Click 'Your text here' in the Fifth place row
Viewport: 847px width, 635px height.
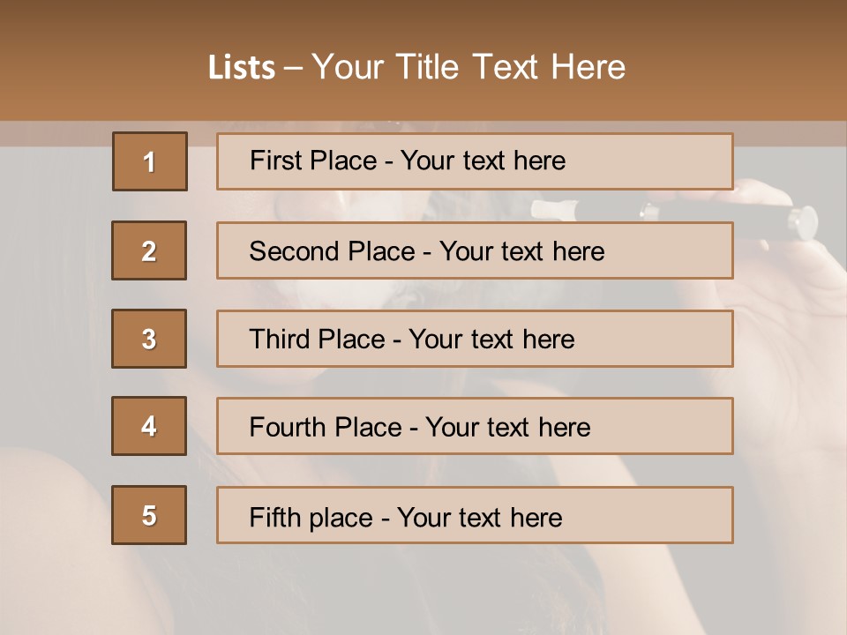point(479,517)
